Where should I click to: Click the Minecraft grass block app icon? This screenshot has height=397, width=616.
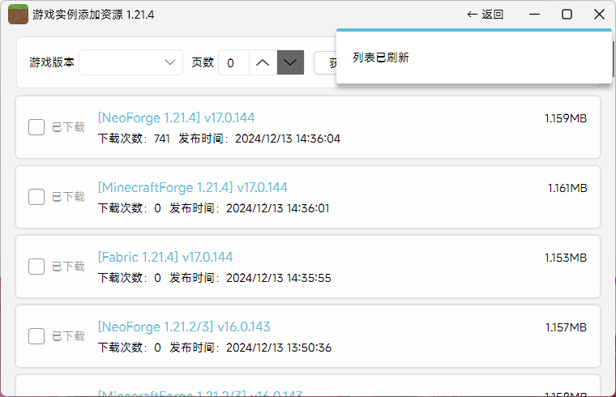coord(18,14)
